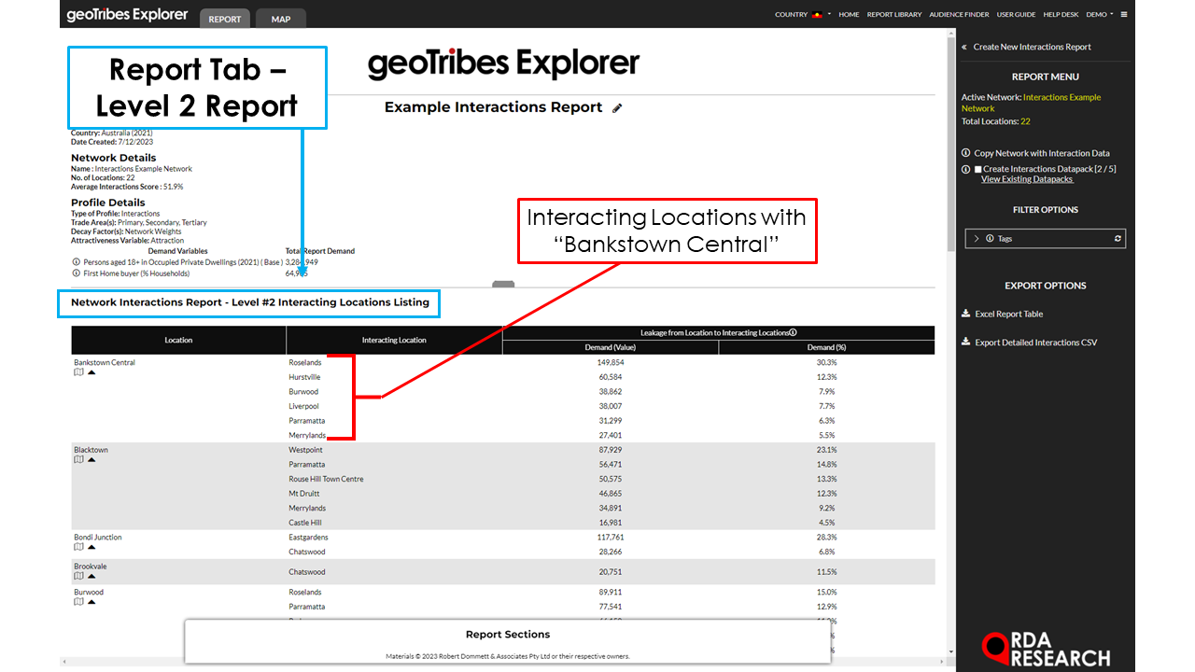
Task: Open REPORT LIBRARY menu item
Action: point(894,15)
